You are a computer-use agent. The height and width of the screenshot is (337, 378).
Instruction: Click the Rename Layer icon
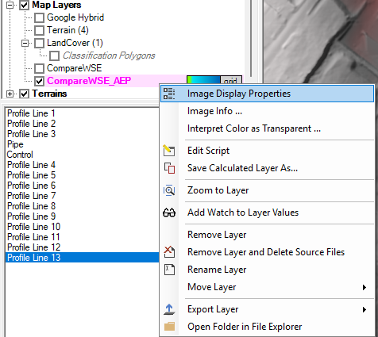click(x=169, y=270)
